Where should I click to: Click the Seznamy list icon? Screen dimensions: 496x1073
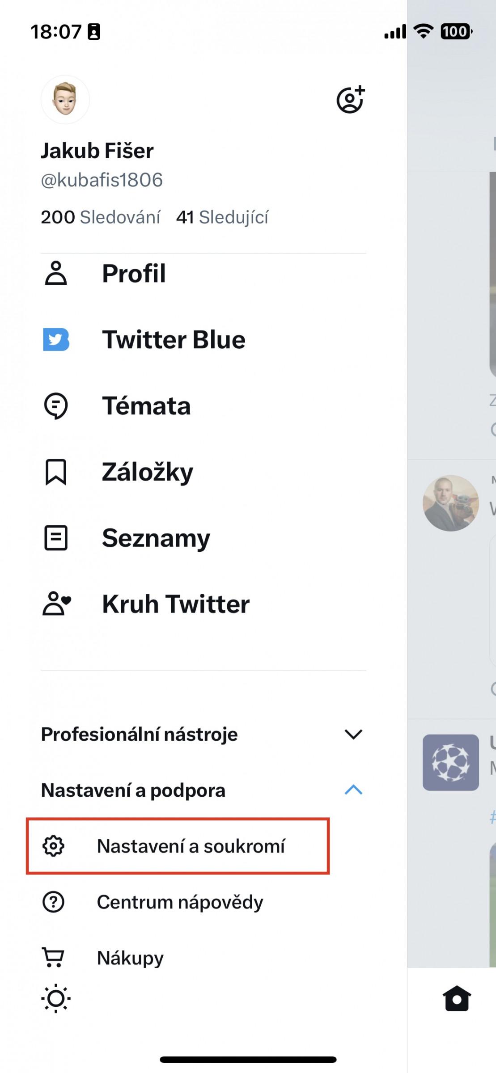point(56,538)
